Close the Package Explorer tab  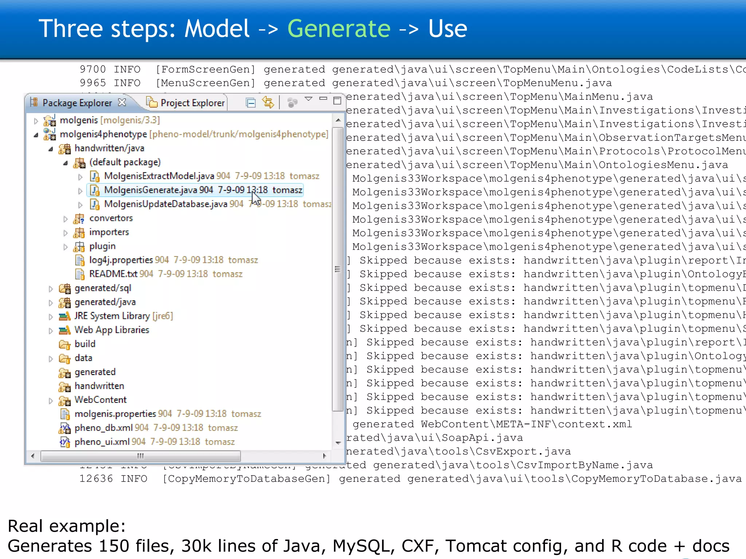(x=122, y=102)
